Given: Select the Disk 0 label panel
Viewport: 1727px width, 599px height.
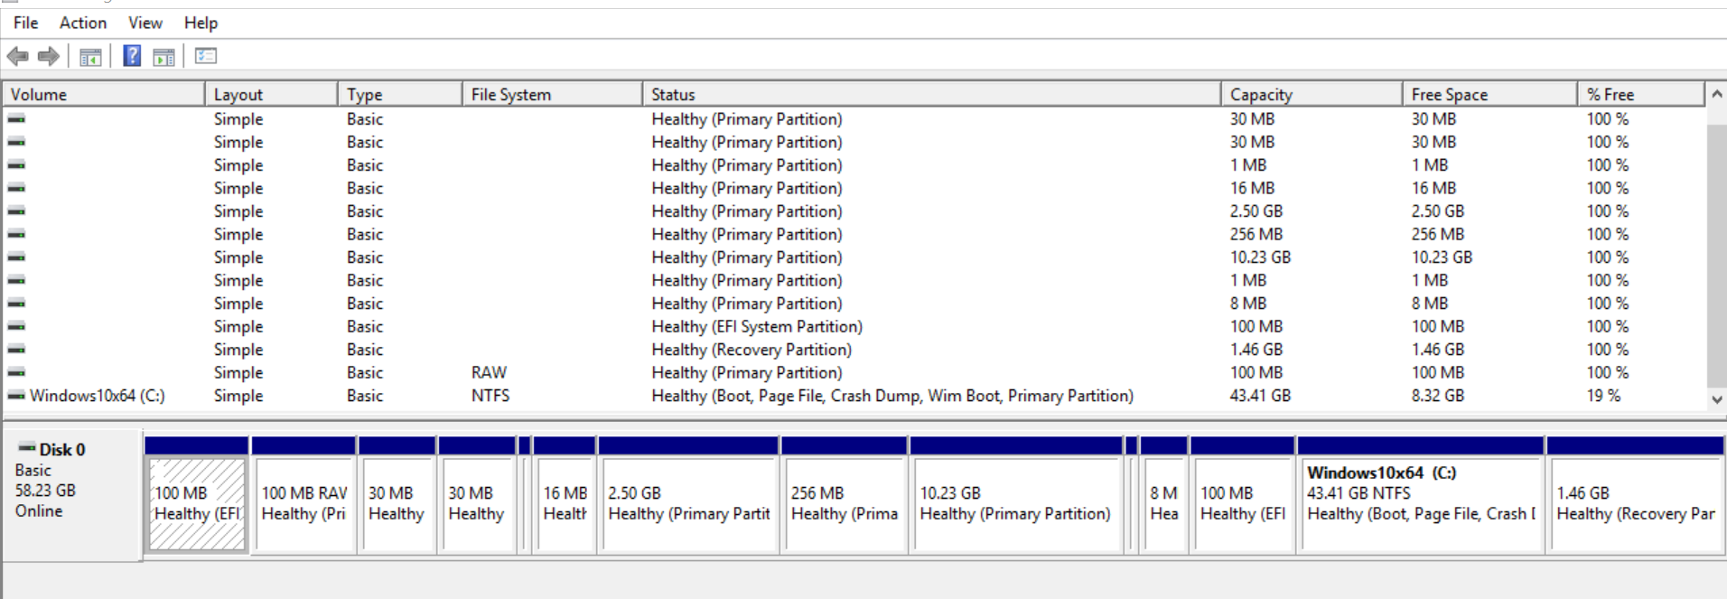Looking at the screenshot, I should 72,495.
